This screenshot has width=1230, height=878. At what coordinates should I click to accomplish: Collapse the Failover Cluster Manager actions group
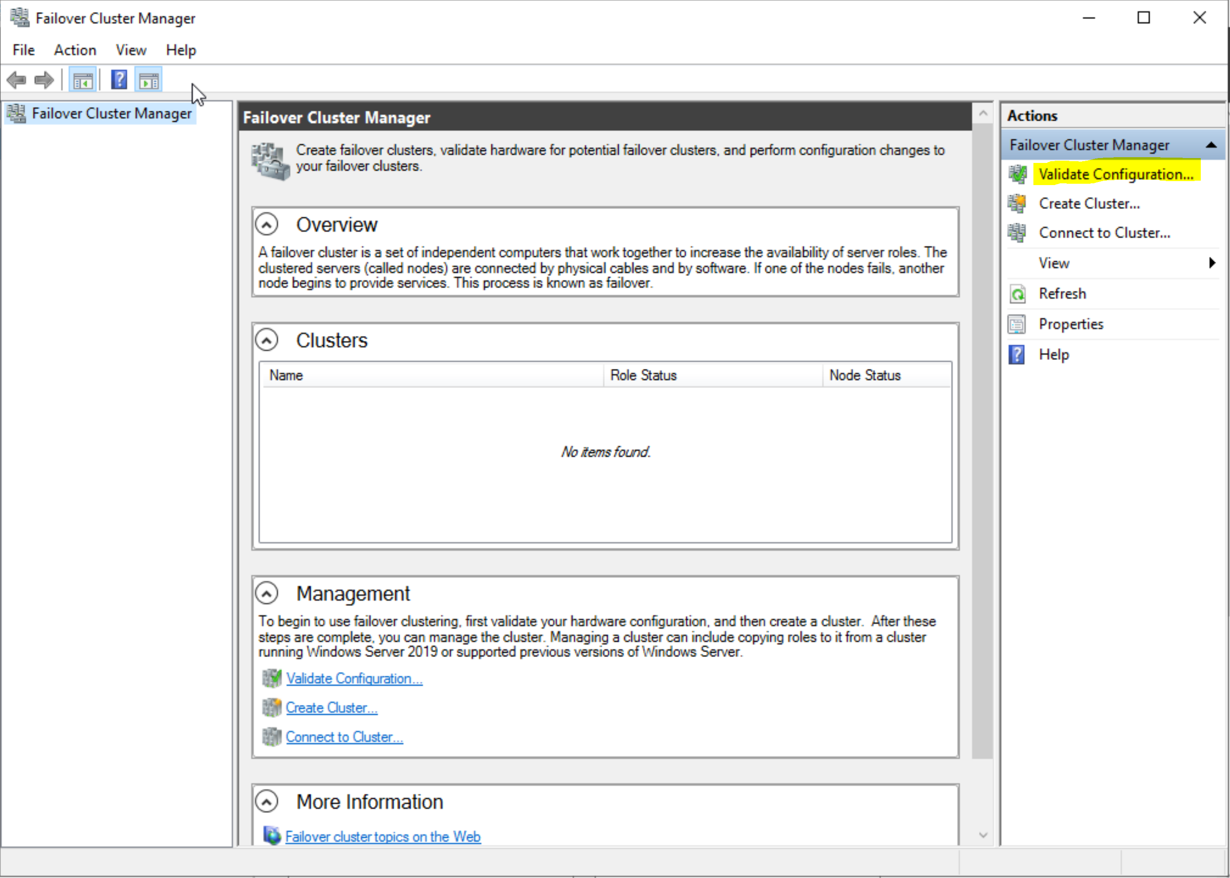[1211, 145]
